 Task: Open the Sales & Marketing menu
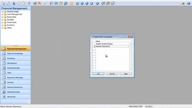(x=16, y=53)
